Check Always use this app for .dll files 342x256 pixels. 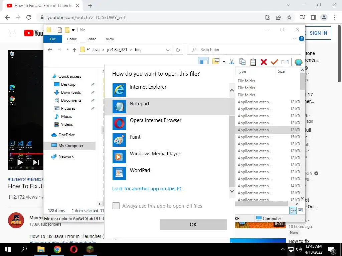pos(116,206)
